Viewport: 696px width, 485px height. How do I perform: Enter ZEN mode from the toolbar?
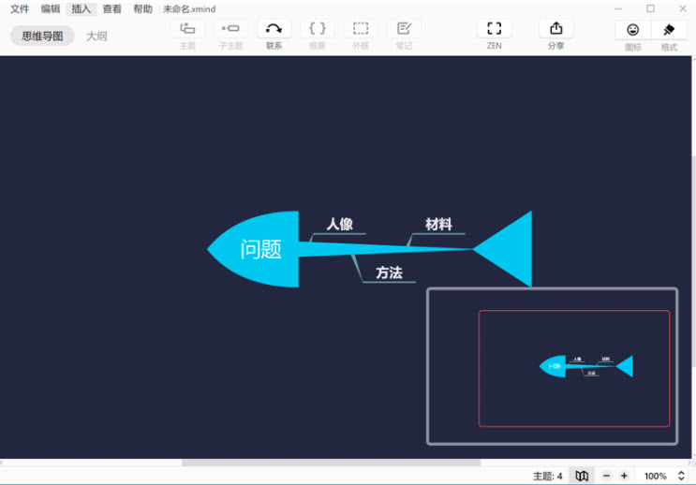point(494,29)
